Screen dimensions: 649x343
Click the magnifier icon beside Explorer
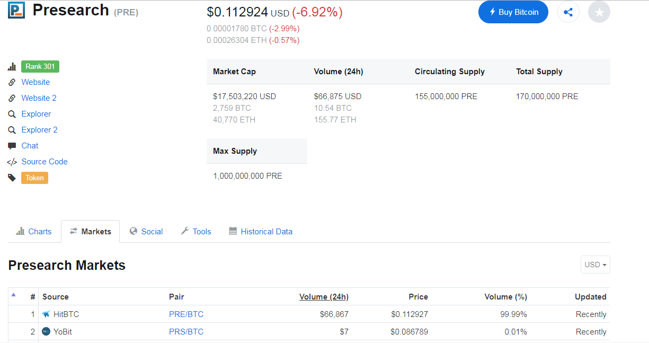(12, 115)
